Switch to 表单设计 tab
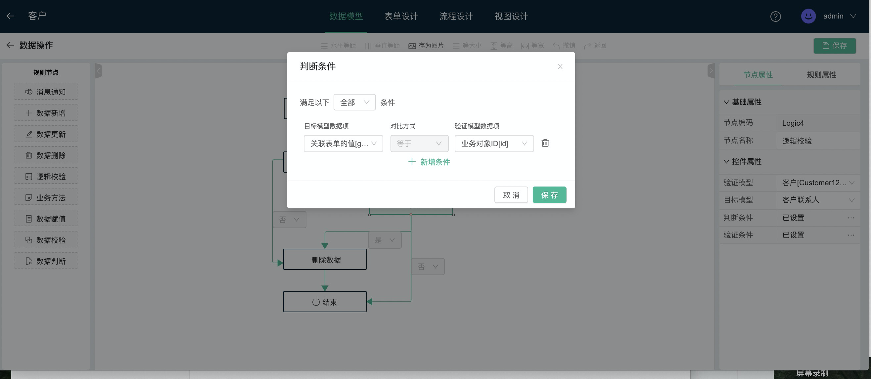This screenshot has width=871, height=379. pyautogui.click(x=401, y=16)
